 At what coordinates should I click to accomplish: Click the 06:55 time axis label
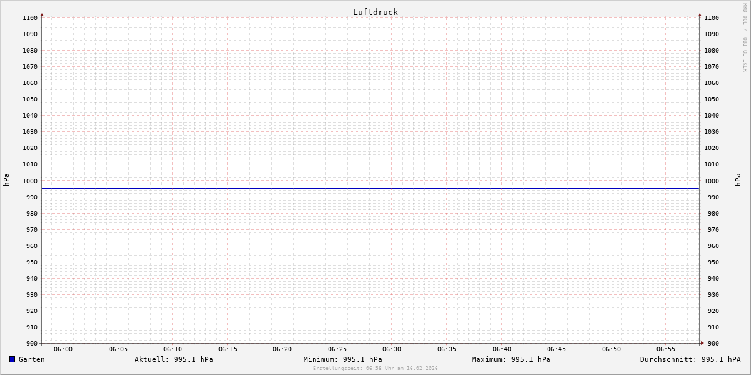coord(666,349)
